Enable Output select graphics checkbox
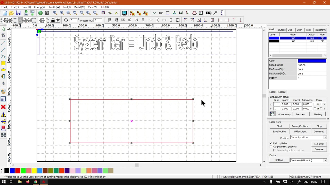 coord(271,146)
